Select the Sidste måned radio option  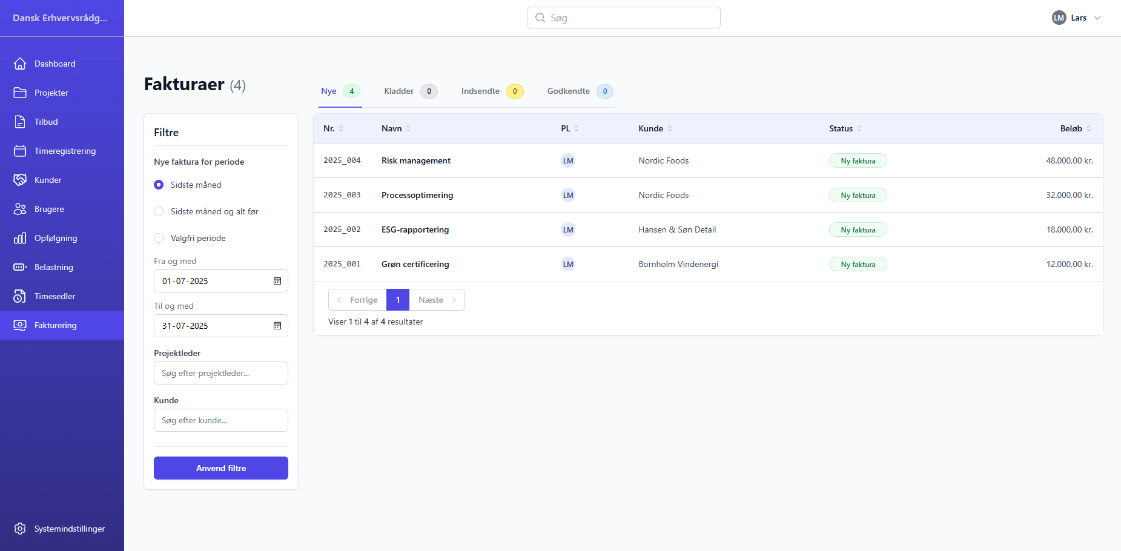(159, 185)
